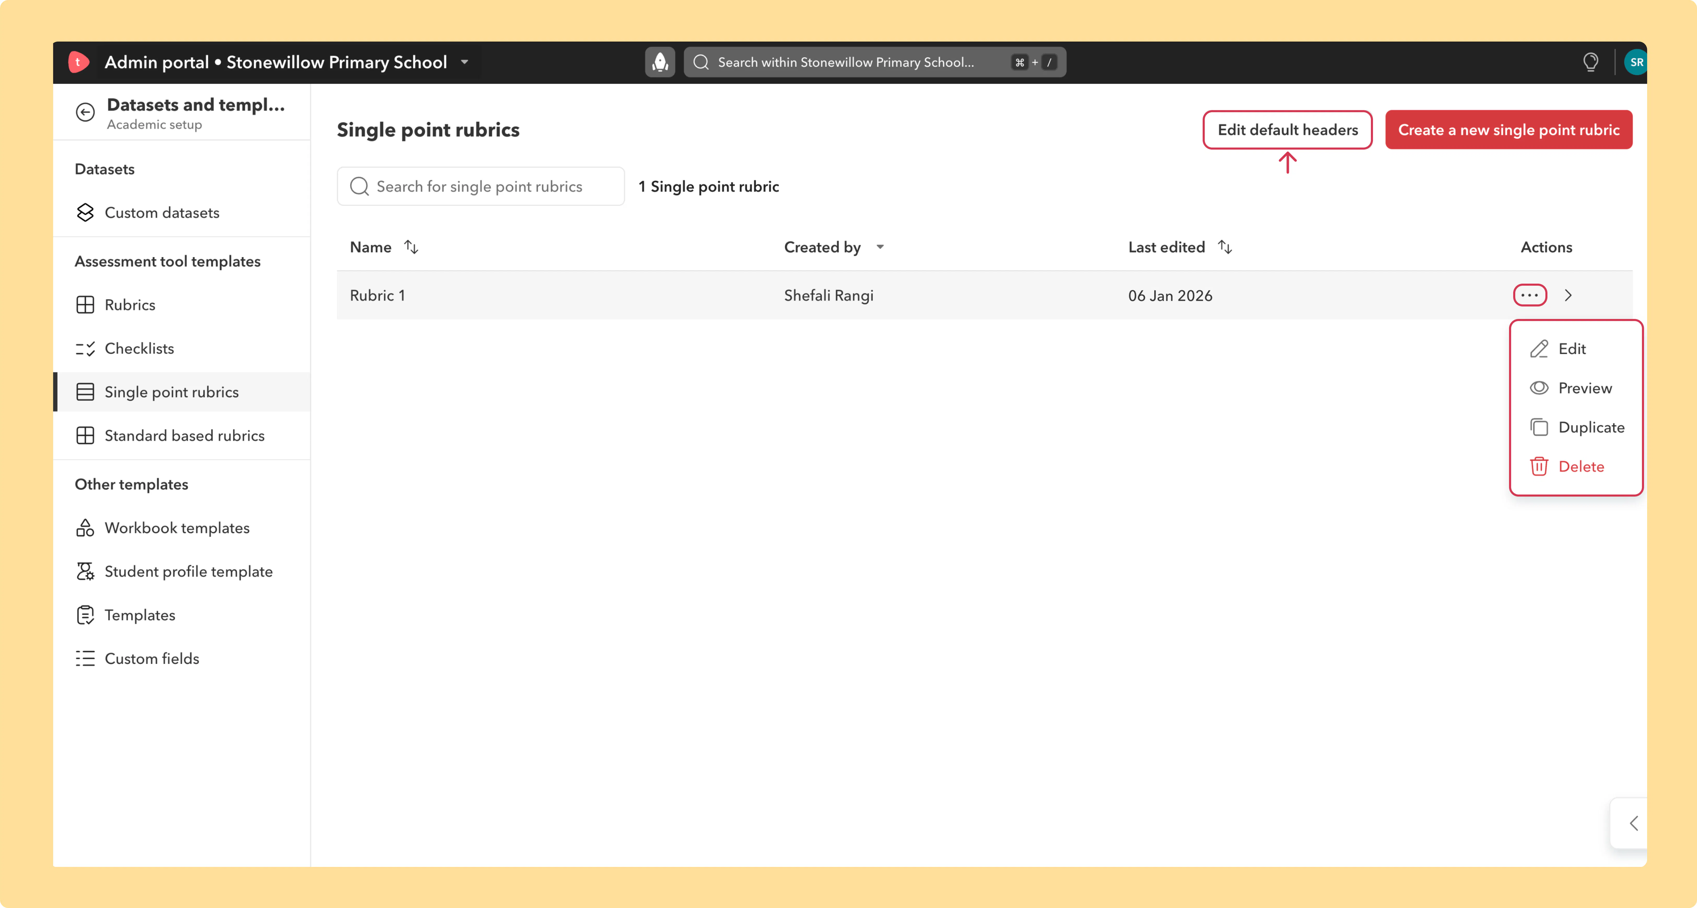The height and width of the screenshot is (908, 1697).
Task: Focus the Search within Stonewillow Primary School field
Action: pos(875,62)
